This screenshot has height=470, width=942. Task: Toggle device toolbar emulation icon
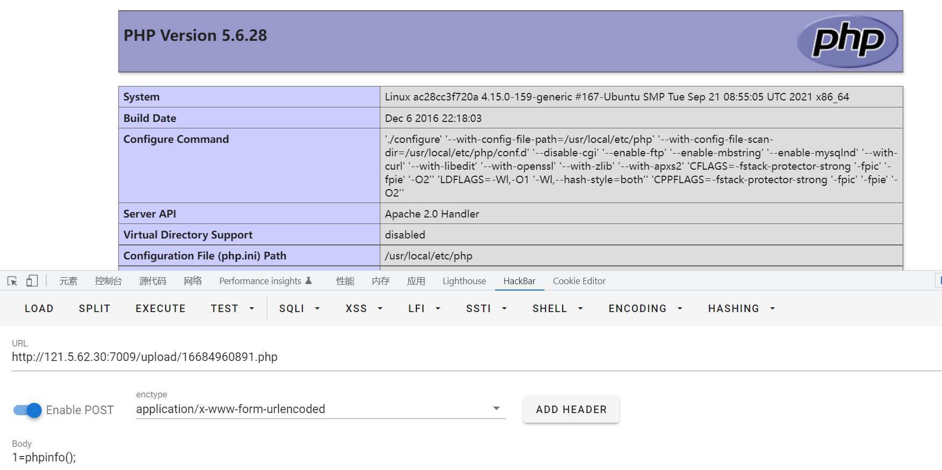click(32, 281)
